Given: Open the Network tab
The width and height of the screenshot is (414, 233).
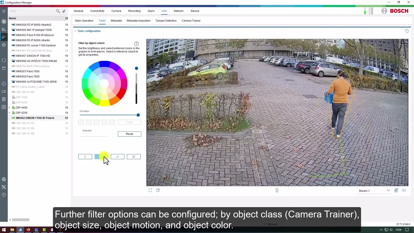Looking at the screenshot, I should 179,11.
